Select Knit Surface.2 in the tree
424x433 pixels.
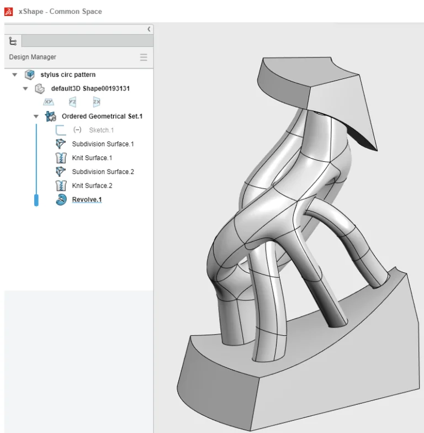point(92,186)
